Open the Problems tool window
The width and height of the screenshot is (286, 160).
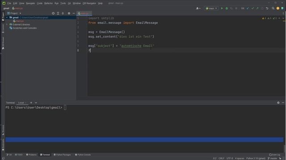tap(31, 155)
